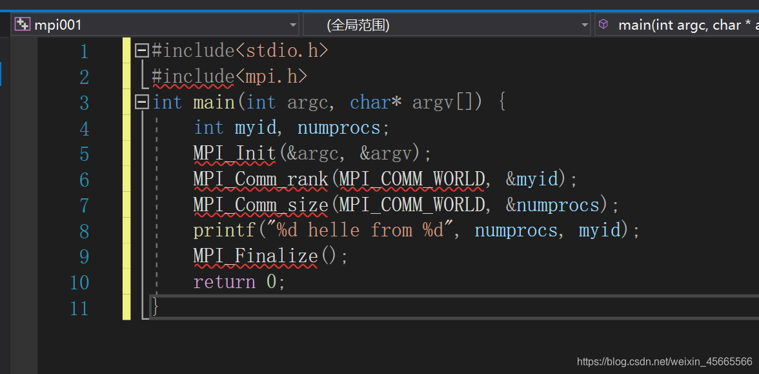The height and width of the screenshot is (374, 759).
Task: Click line number 9 in the gutter
Action: point(84,257)
